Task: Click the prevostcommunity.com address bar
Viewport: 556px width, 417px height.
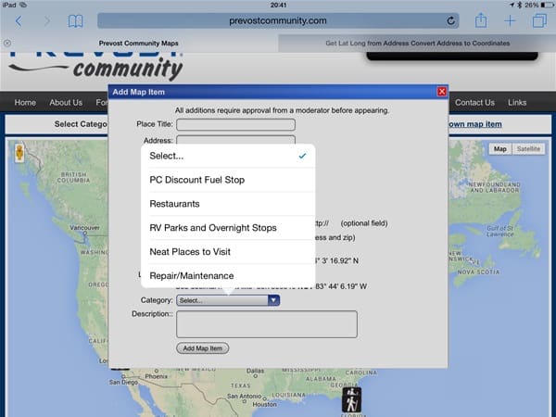Action: click(x=278, y=21)
